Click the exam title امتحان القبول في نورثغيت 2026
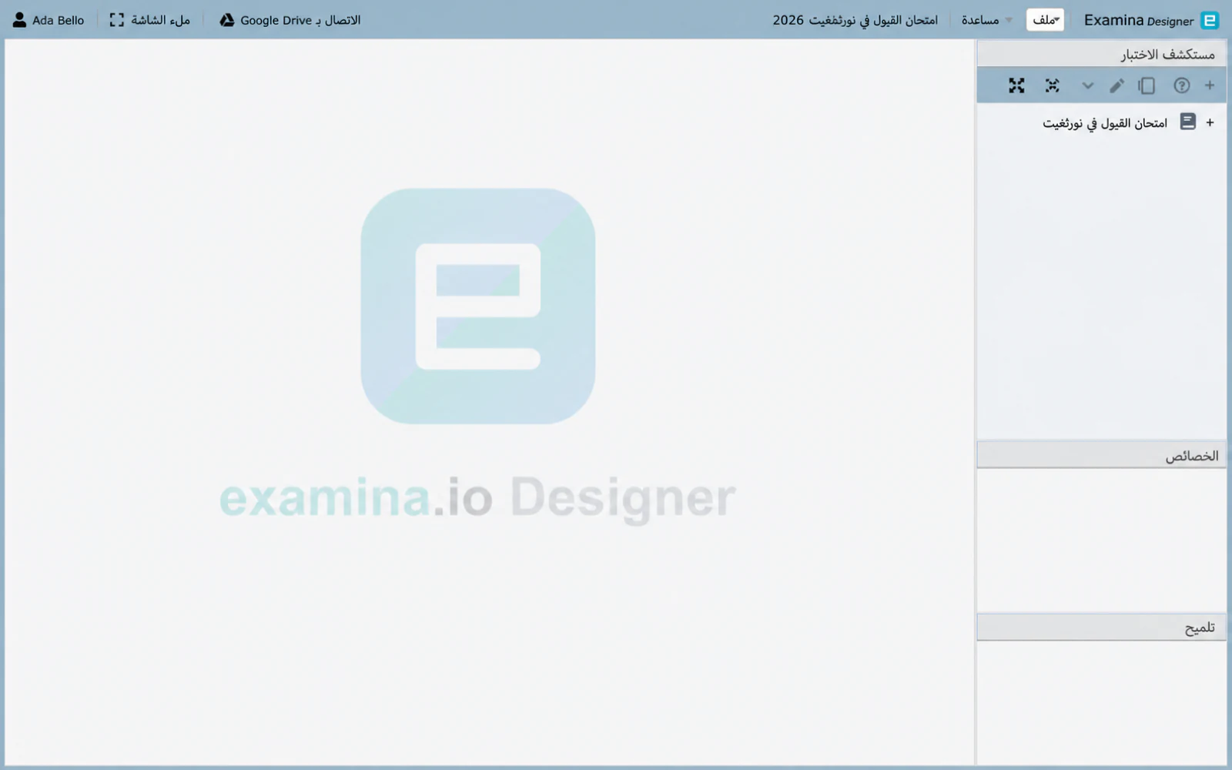The width and height of the screenshot is (1232, 770). tap(855, 20)
